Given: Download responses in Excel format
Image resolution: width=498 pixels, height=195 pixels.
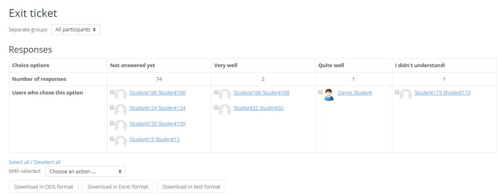Looking at the screenshot, I should point(118,187).
